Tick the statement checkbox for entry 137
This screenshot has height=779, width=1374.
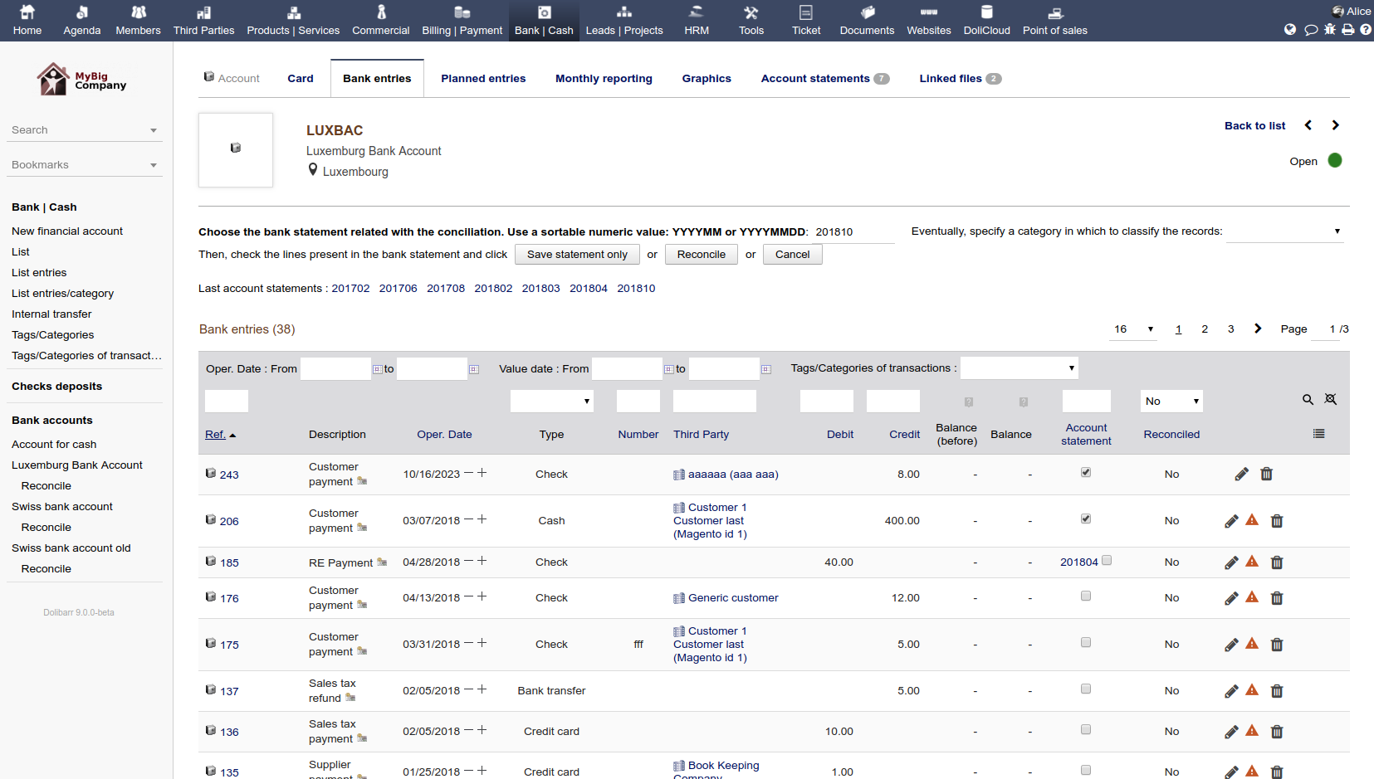click(x=1085, y=689)
